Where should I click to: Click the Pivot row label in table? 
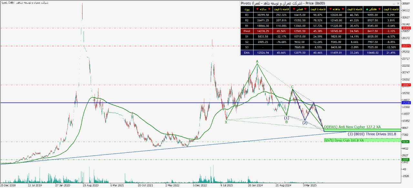(247, 31)
